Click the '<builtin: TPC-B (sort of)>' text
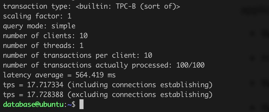The height and width of the screenshot is (112, 269). tap(128, 7)
